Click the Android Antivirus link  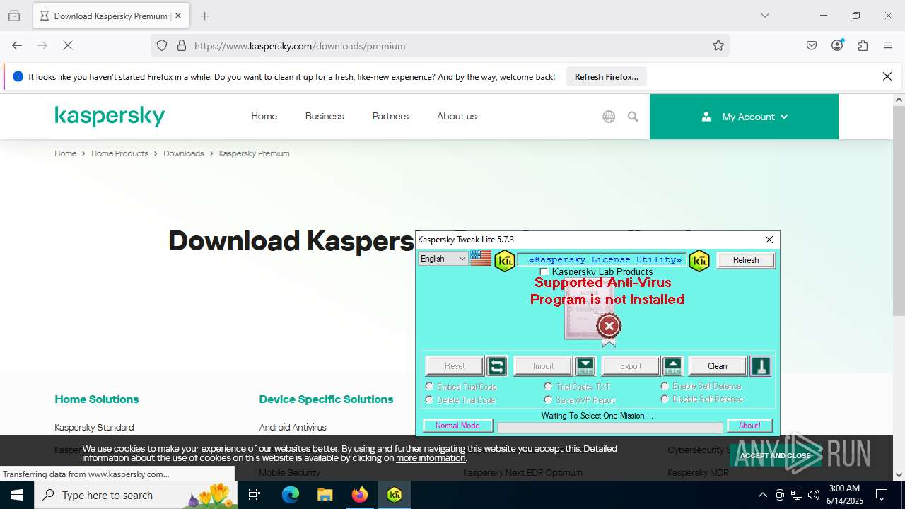(293, 427)
